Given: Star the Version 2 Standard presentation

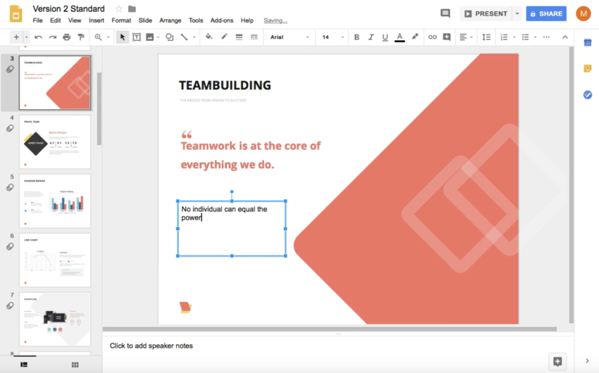Looking at the screenshot, I should (x=119, y=8).
